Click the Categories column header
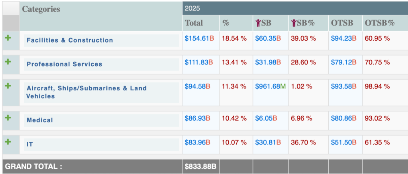The width and height of the screenshot is (408, 174). click(x=41, y=9)
